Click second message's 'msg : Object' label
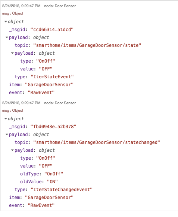Viewport: 178px width, 217px height. tap(13, 111)
